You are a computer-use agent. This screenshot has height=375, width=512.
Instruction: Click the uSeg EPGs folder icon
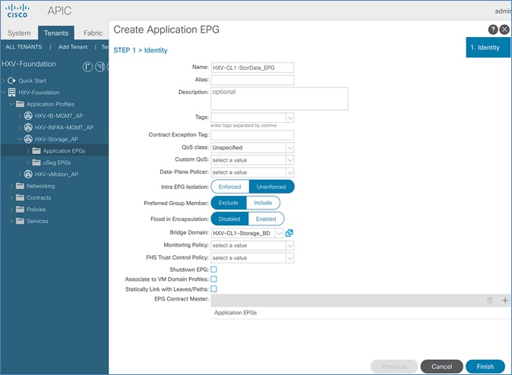point(36,162)
